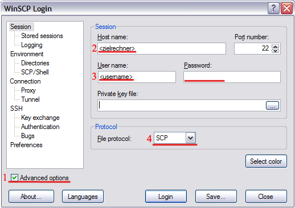Select the Preferences tree item
Viewport: 295px width, 208px height.
26,145
